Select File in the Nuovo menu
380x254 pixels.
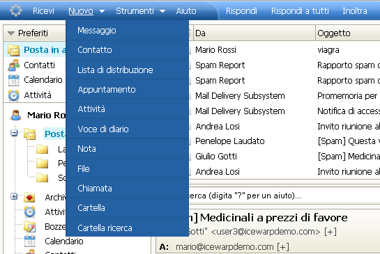[x=127, y=169]
